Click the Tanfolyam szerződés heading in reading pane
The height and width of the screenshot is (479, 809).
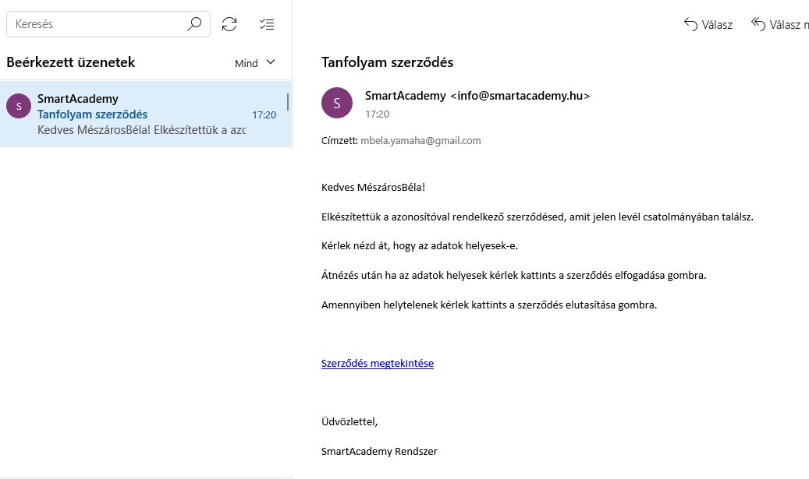tap(387, 62)
